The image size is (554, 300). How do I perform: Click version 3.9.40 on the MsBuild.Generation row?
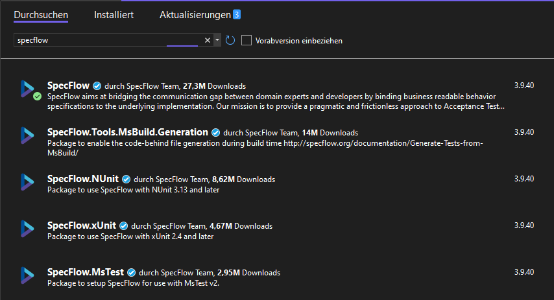(x=524, y=132)
